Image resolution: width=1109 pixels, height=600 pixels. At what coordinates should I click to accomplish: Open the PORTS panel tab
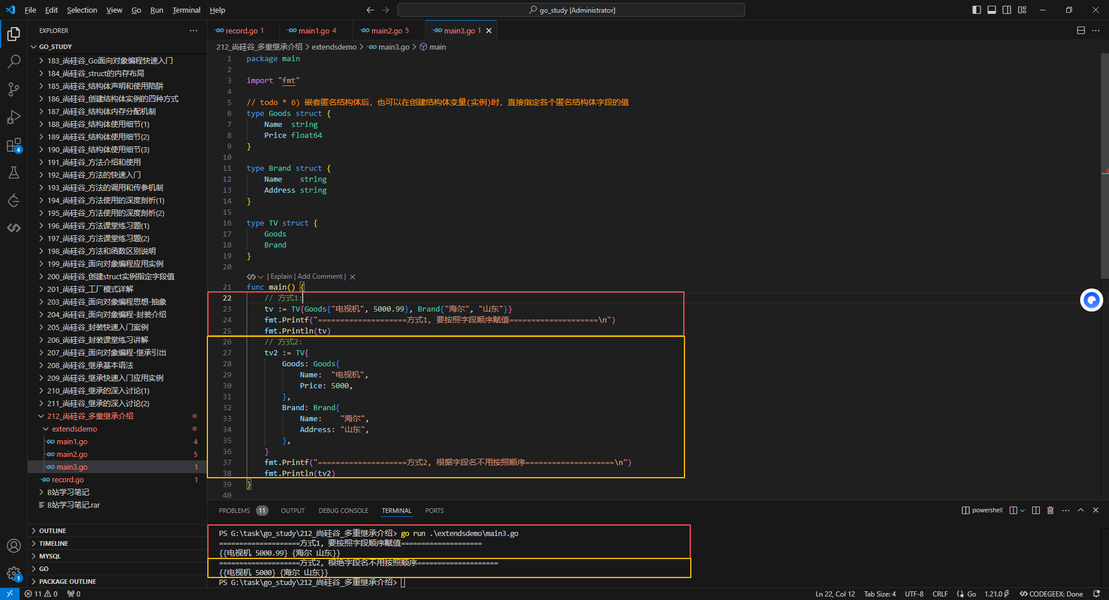point(434,511)
